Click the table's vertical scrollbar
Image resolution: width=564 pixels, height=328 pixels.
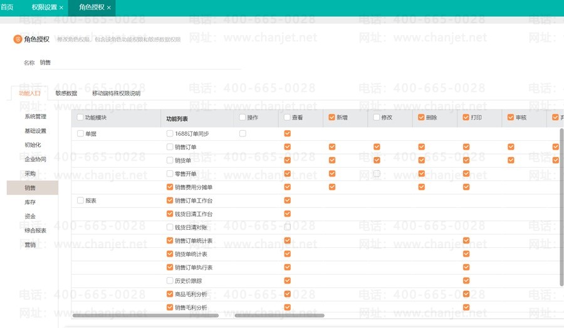coord(562,207)
